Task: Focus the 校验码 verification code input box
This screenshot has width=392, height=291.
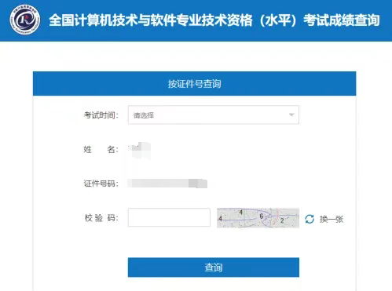Action: click(169, 217)
